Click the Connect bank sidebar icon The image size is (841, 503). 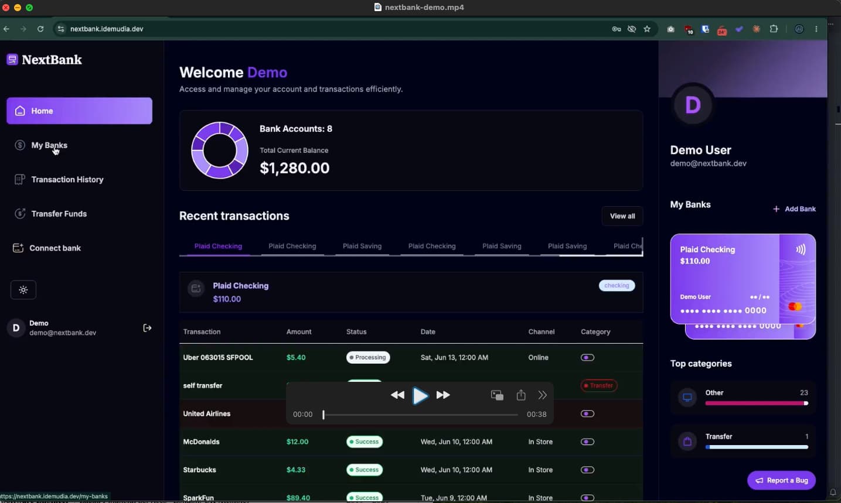pos(18,248)
